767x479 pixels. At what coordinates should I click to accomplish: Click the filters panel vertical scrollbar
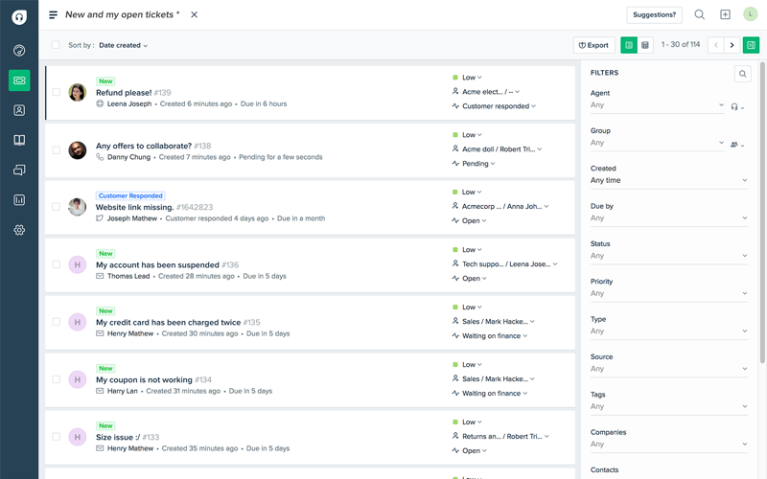pyautogui.click(x=762, y=212)
